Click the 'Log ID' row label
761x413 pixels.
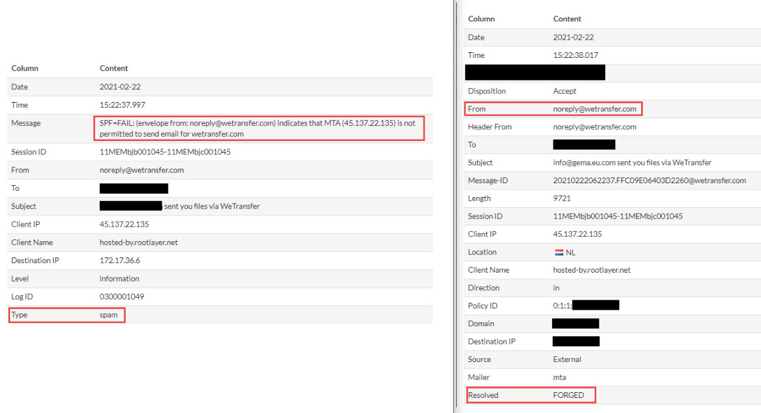pyautogui.click(x=23, y=297)
